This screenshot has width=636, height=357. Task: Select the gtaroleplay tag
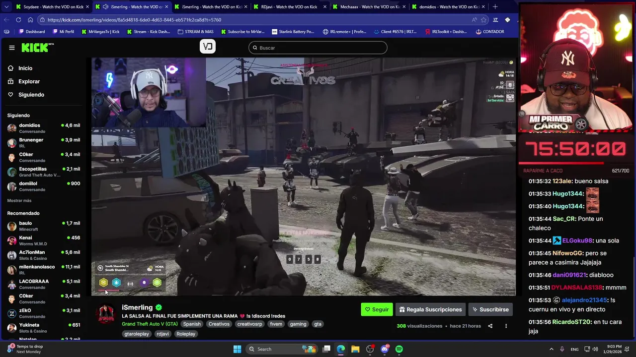pyautogui.click(x=137, y=334)
